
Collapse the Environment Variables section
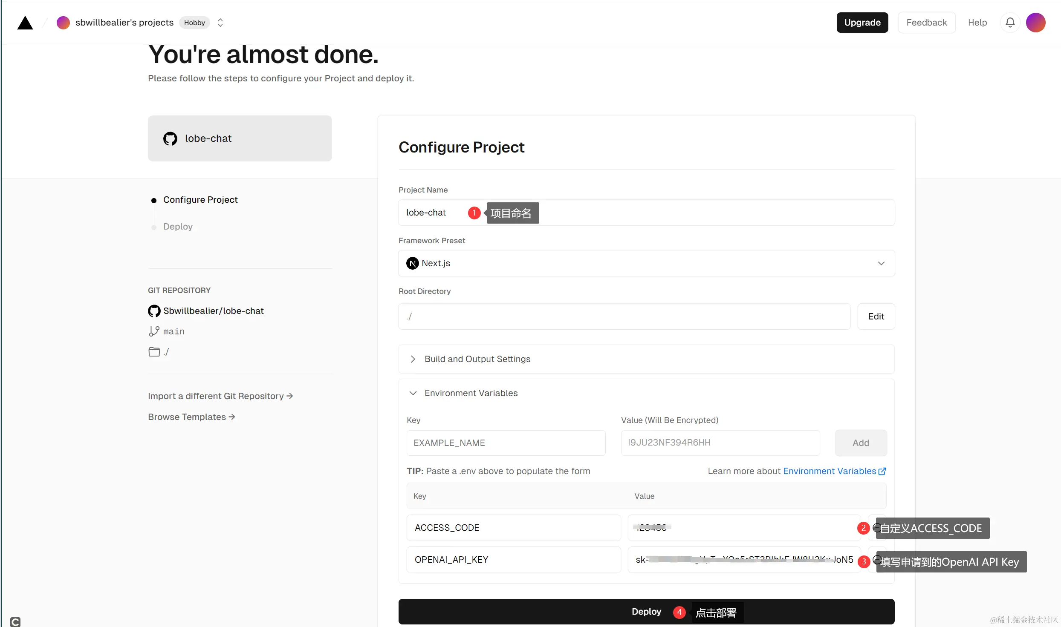point(413,393)
